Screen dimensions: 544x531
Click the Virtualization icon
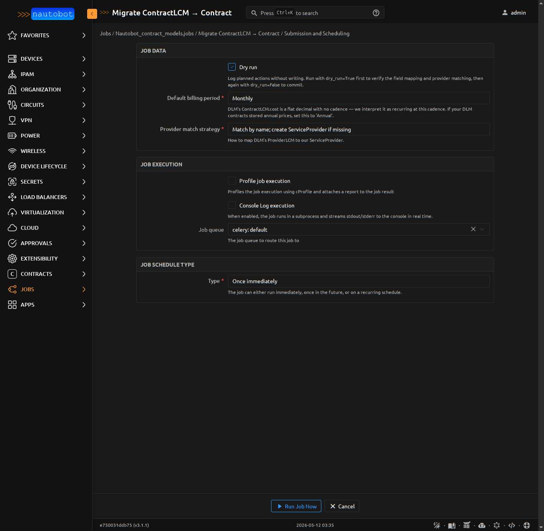(x=12, y=212)
